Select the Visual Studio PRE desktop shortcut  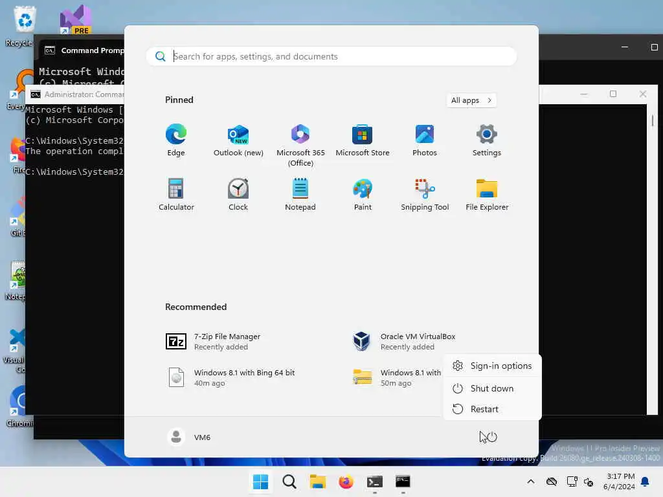click(76, 19)
